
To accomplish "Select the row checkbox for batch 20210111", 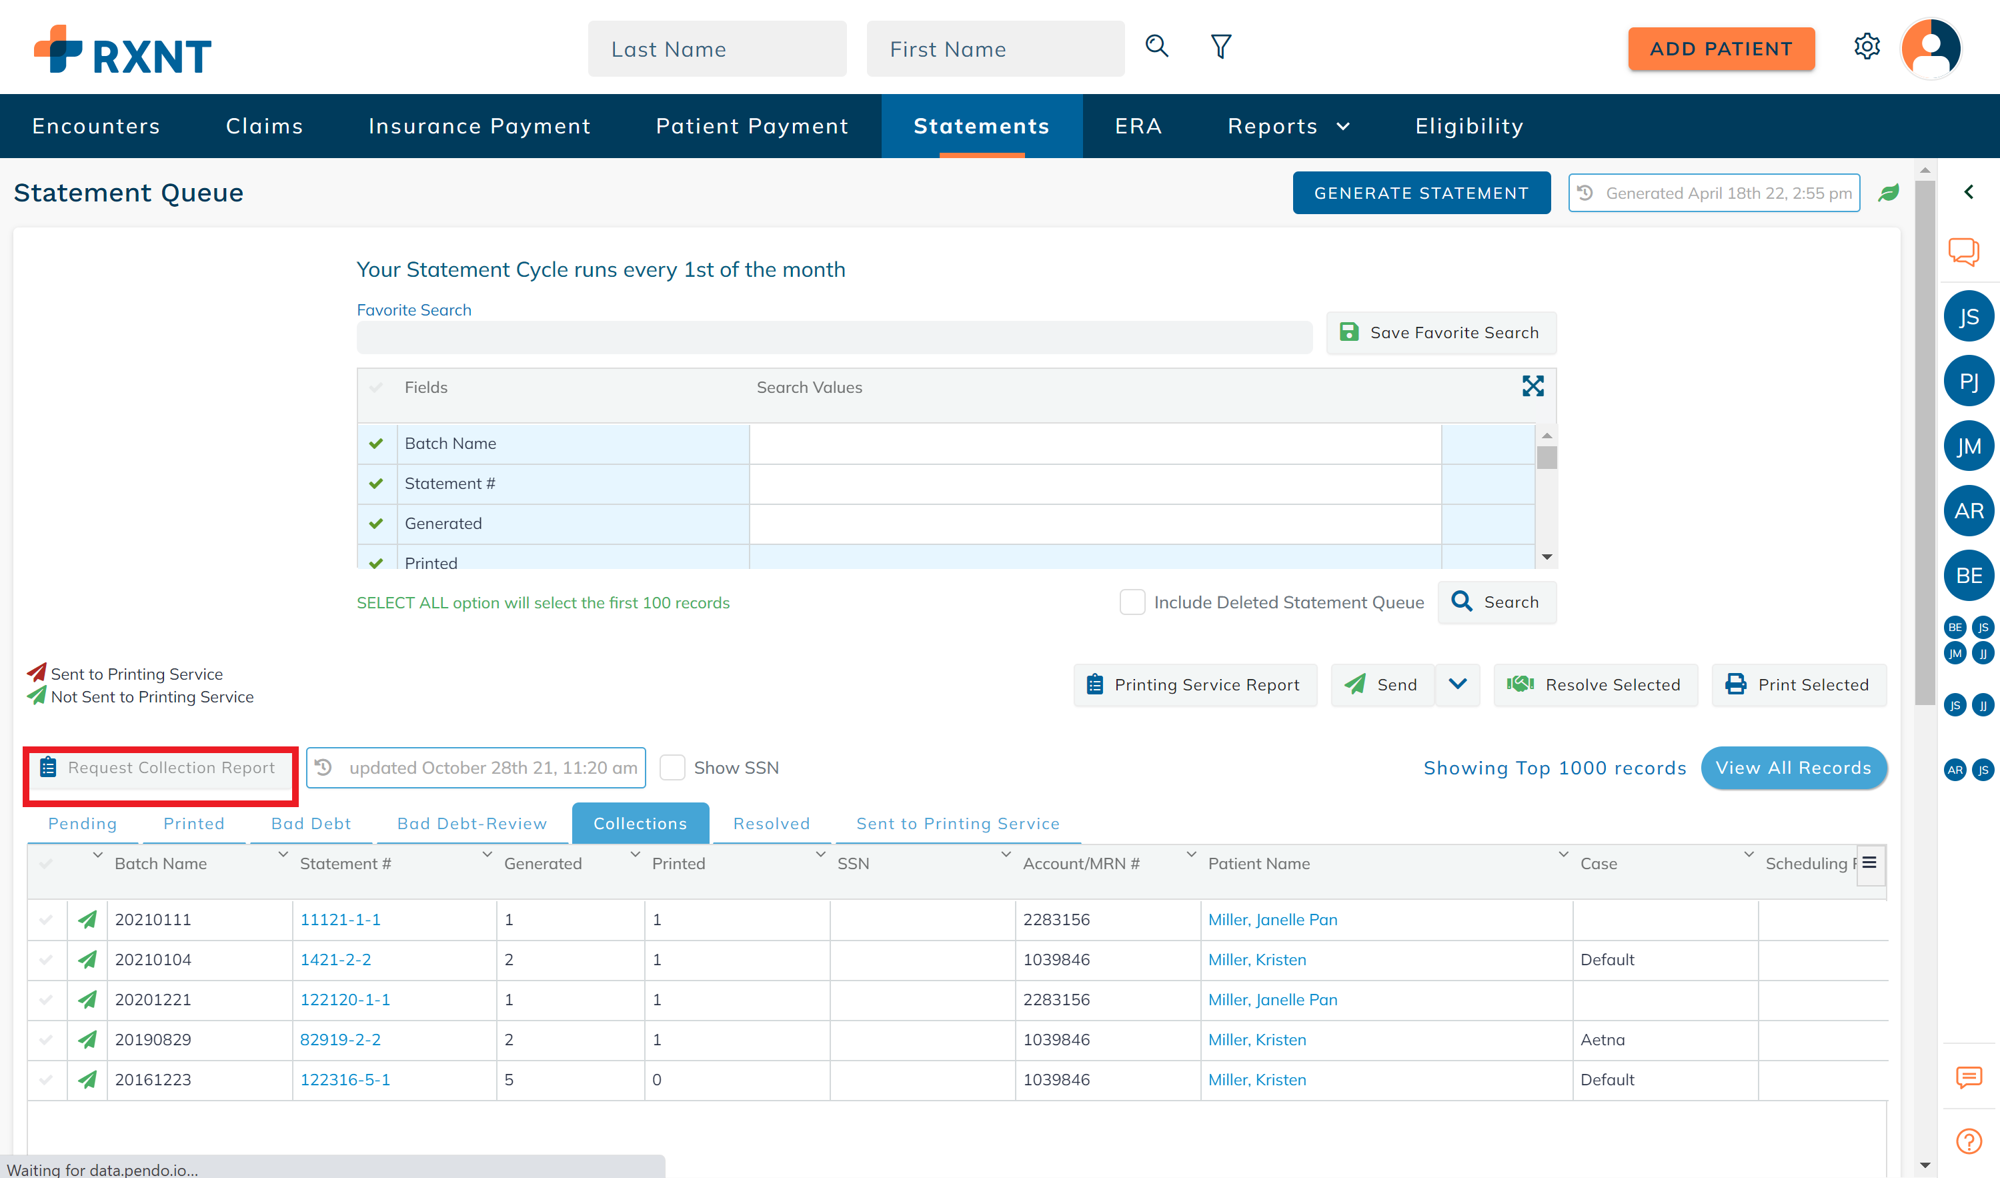I will click(x=46, y=919).
